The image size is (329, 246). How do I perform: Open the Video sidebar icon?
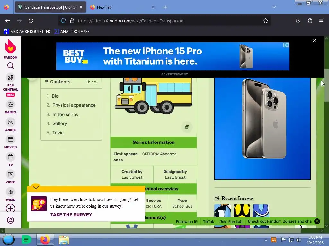[11, 174]
